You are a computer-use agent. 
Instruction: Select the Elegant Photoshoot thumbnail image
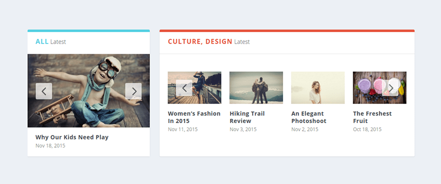[318, 88]
